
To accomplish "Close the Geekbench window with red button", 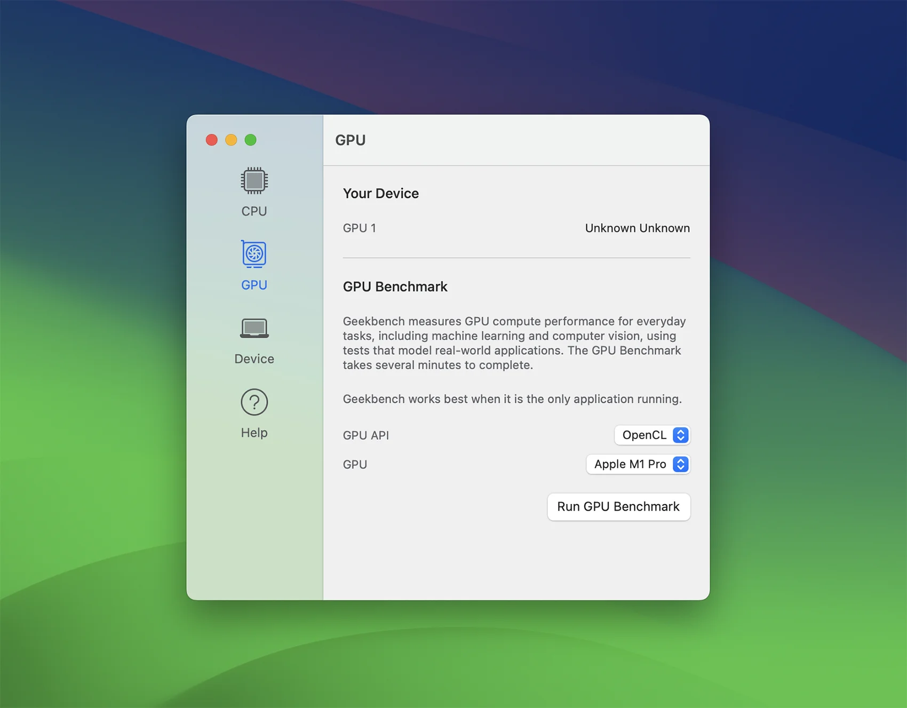I will (x=212, y=140).
